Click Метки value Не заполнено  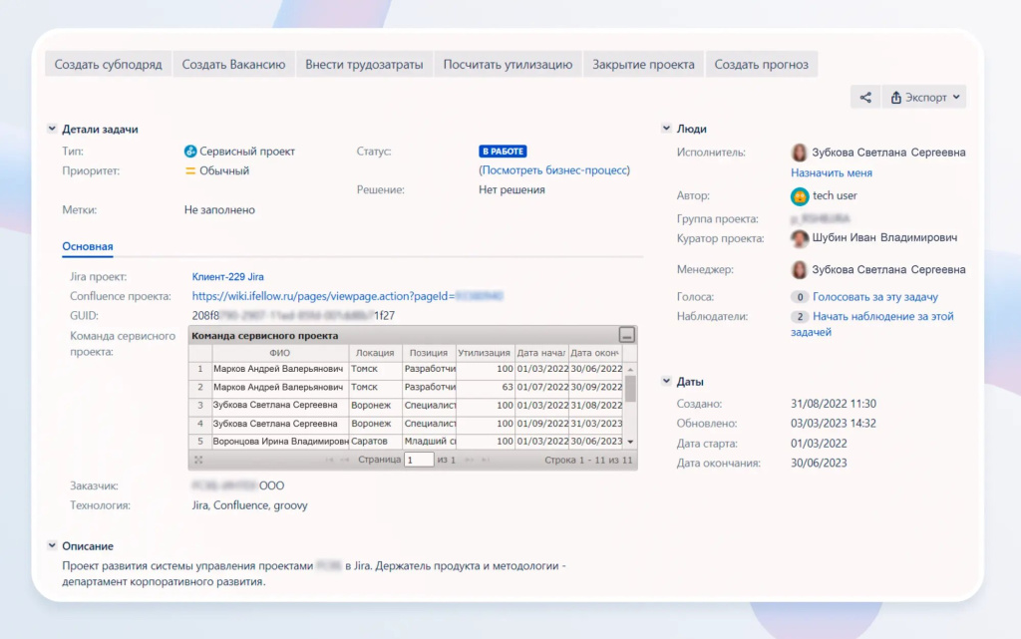219,210
